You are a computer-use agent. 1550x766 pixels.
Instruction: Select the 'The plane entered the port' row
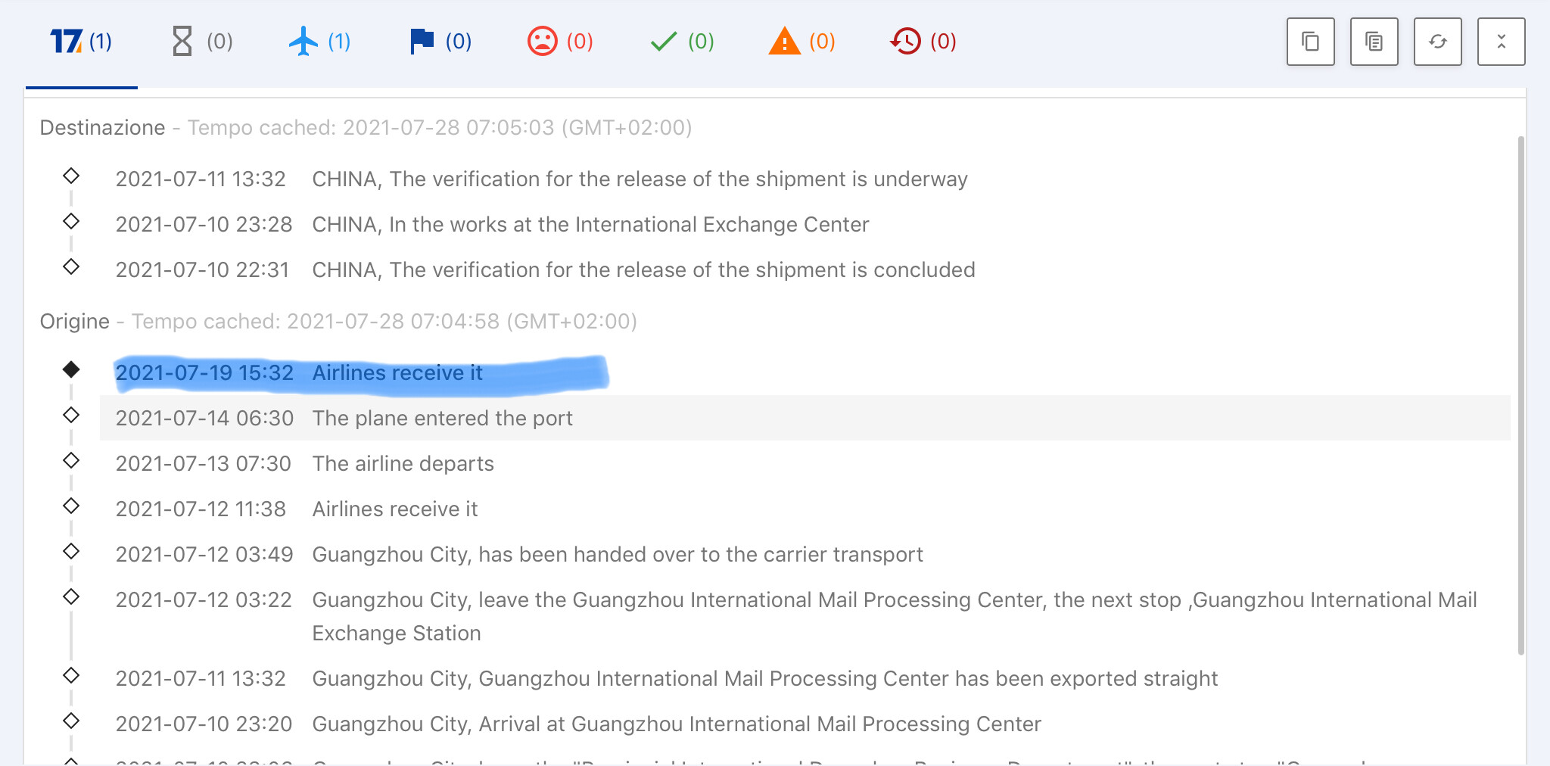click(x=805, y=418)
